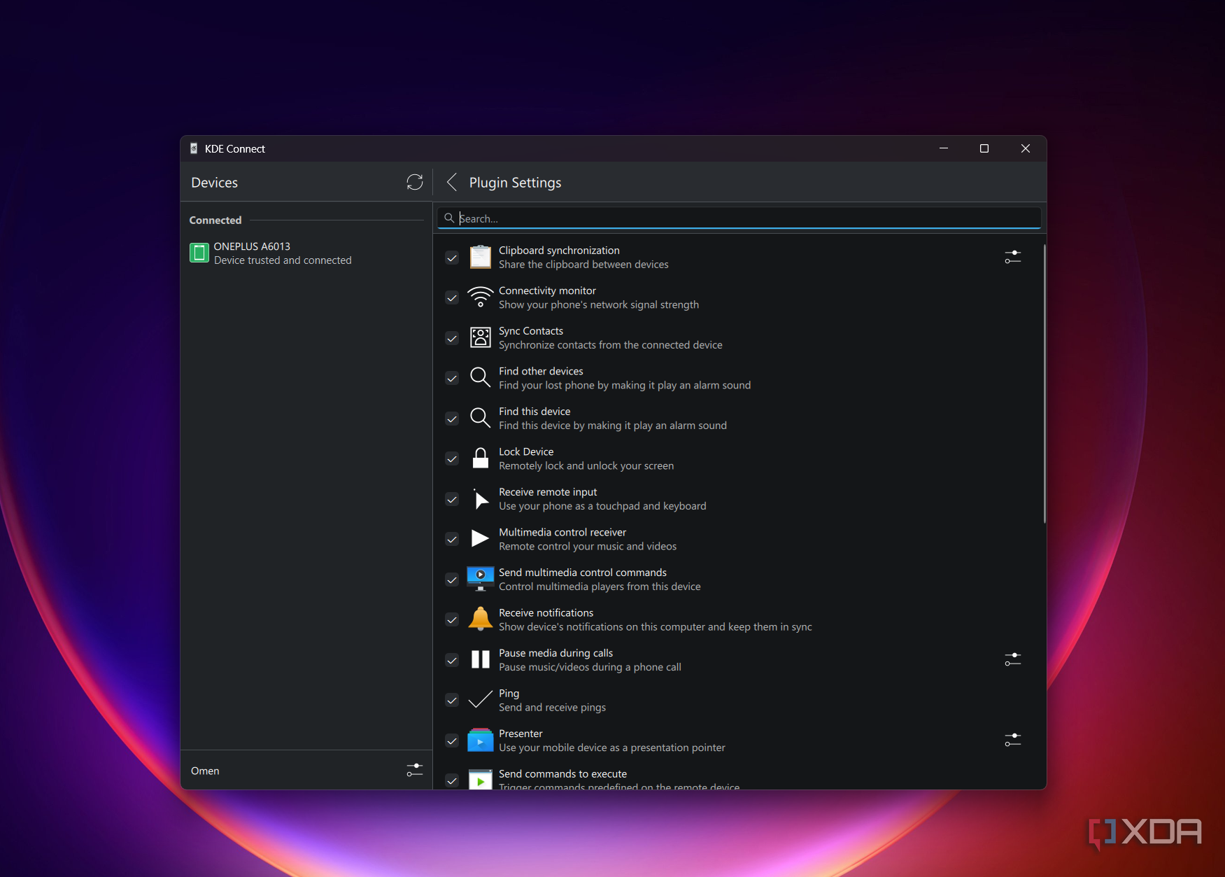Viewport: 1225px width, 877px height.
Task: Uncheck the Send commands to execute checkbox
Action: (x=452, y=780)
